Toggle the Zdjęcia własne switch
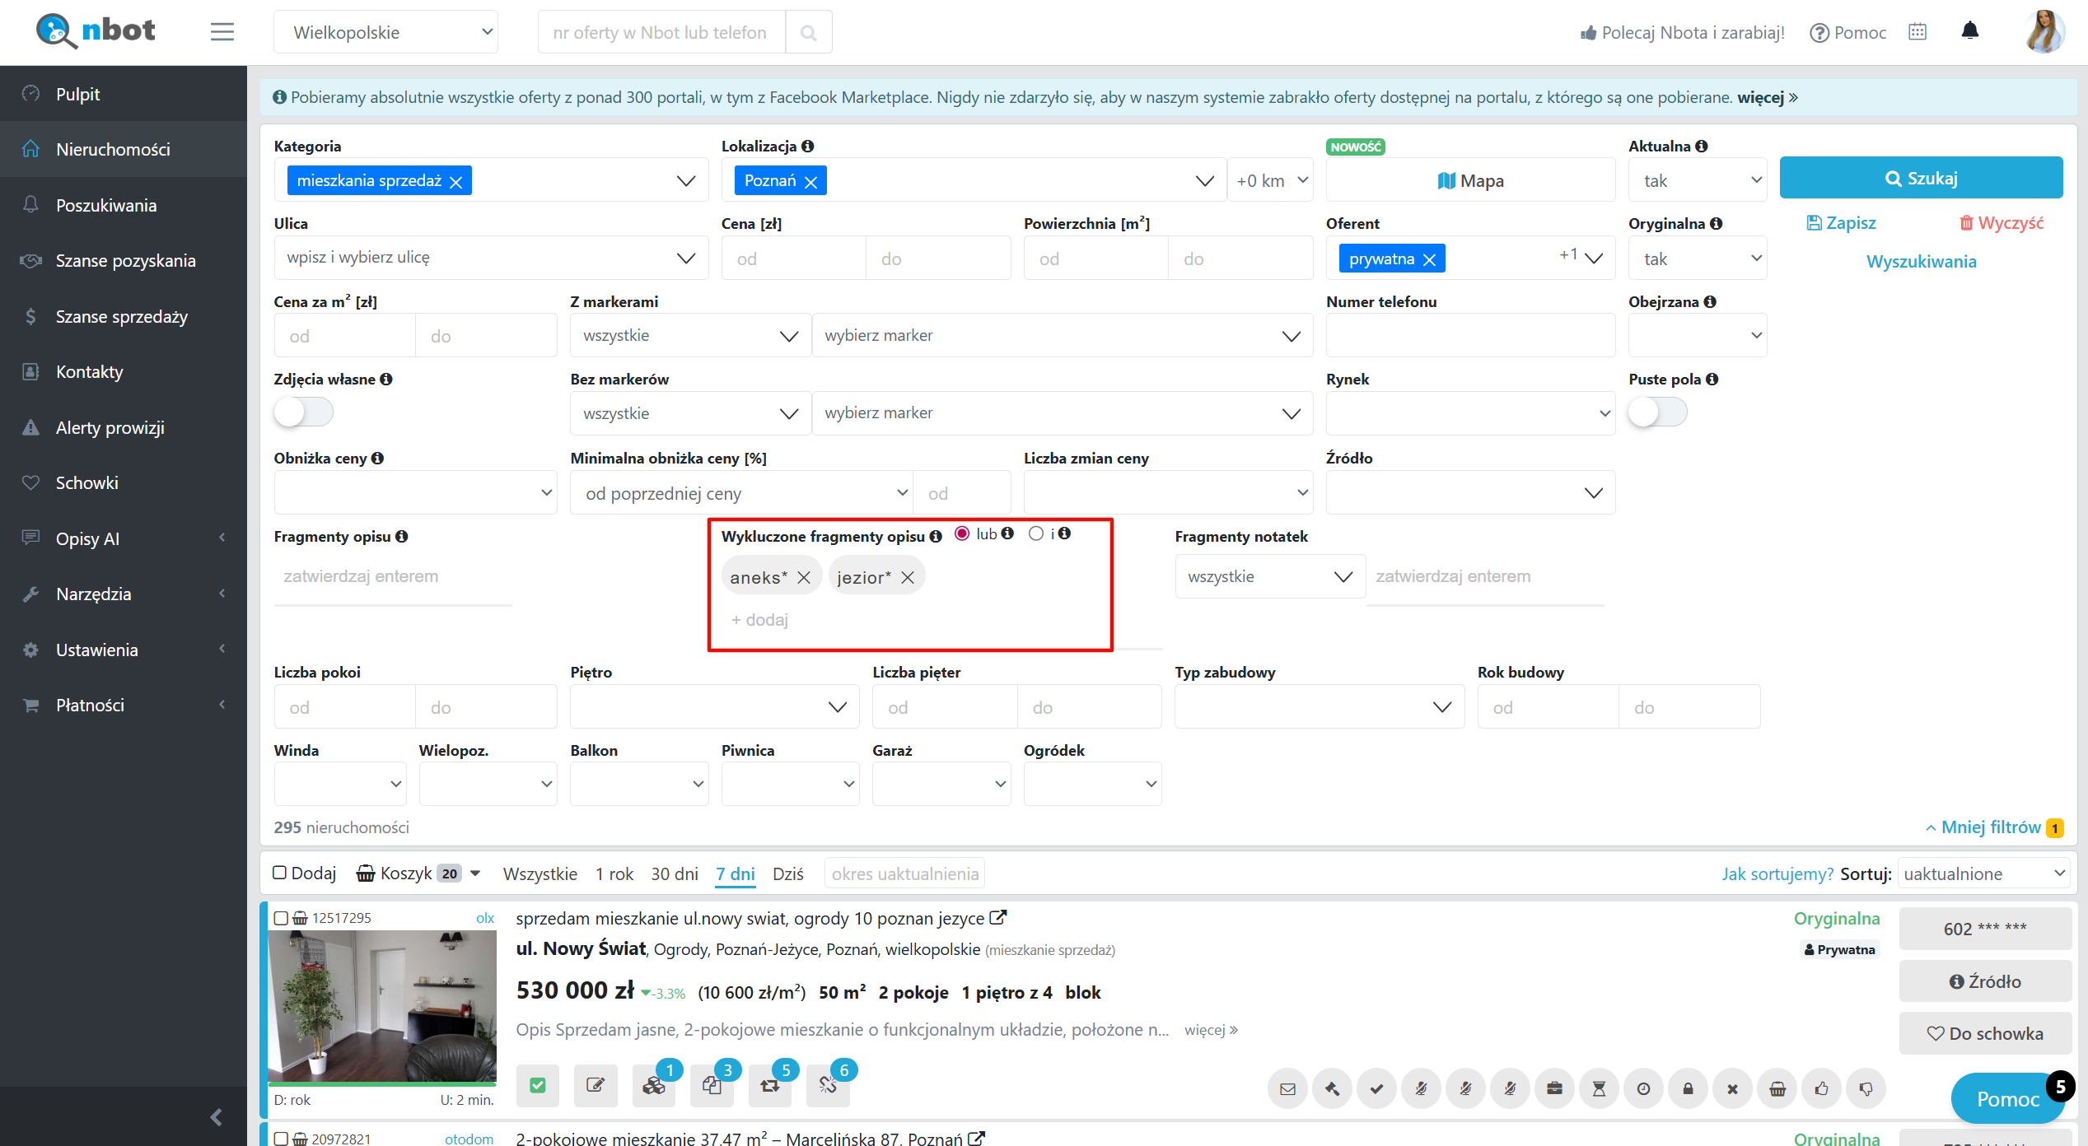This screenshot has width=2088, height=1146. (303, 412)
